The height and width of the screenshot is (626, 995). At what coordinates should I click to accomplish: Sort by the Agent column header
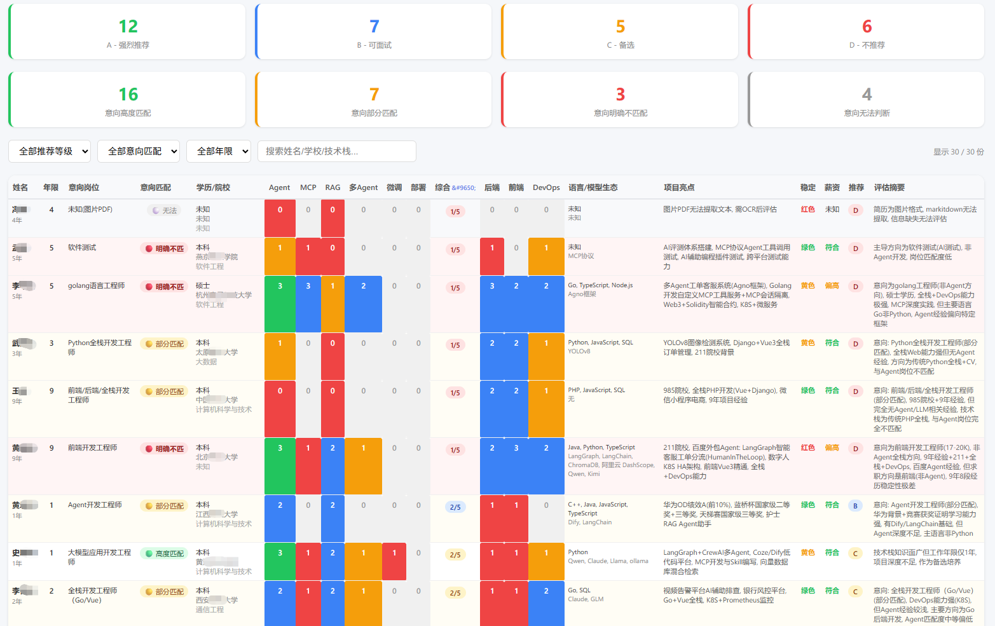(280, 187)
